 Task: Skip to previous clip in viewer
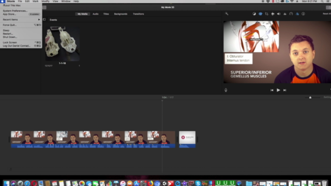coord(272,90)
